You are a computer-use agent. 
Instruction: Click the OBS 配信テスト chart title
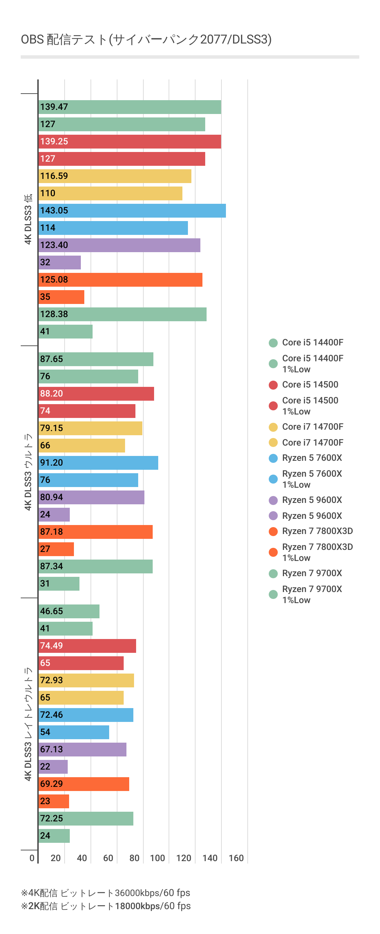click(146, 39)
